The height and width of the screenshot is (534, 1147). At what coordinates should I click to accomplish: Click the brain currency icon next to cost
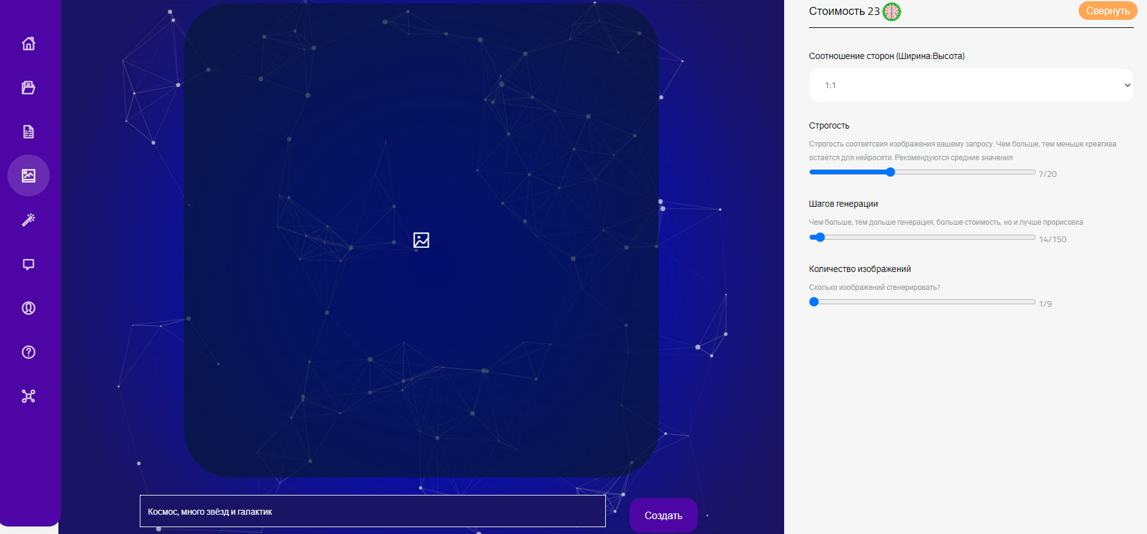click(x=892, y=12)
